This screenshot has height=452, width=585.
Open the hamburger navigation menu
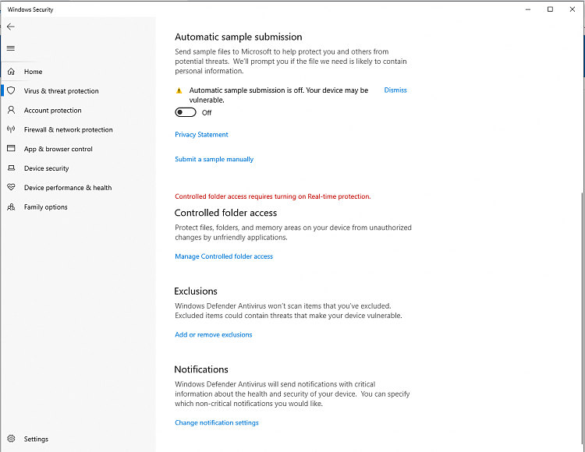pos(11,48)
